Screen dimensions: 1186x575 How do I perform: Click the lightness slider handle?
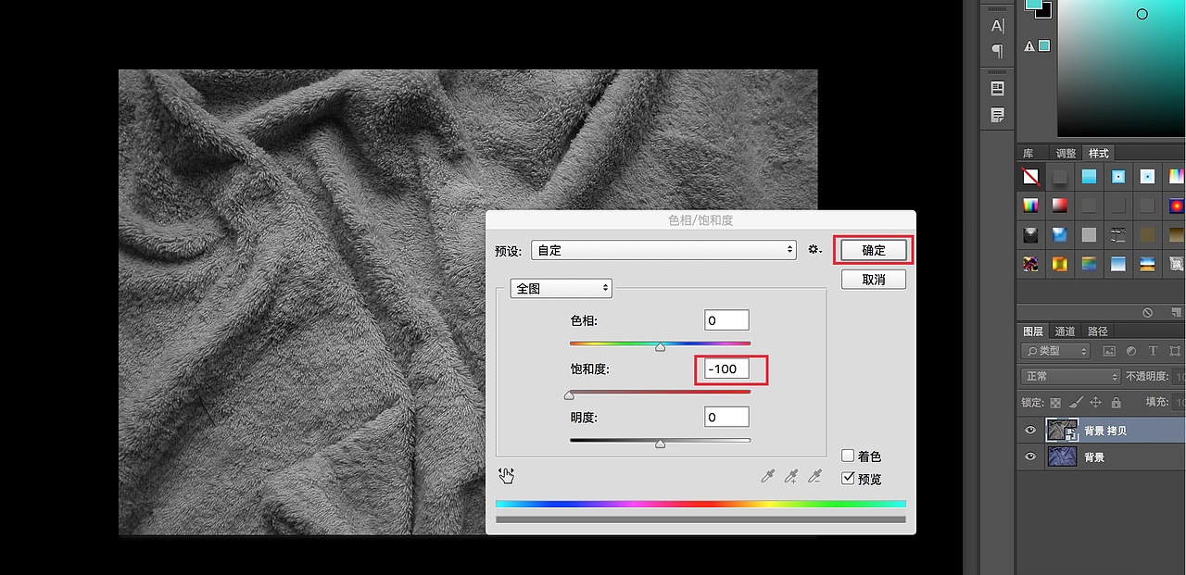pos(660,444)
